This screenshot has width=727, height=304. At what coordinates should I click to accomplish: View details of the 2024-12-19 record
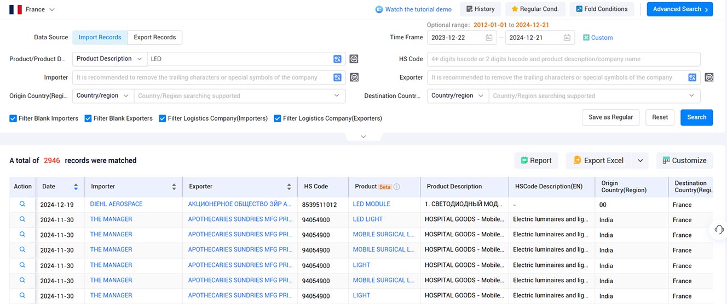pos(22,204)
